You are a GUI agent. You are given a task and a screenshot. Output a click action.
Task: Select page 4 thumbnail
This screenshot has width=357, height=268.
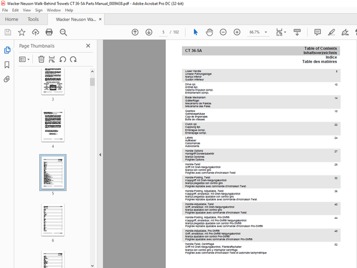[53, 126]
